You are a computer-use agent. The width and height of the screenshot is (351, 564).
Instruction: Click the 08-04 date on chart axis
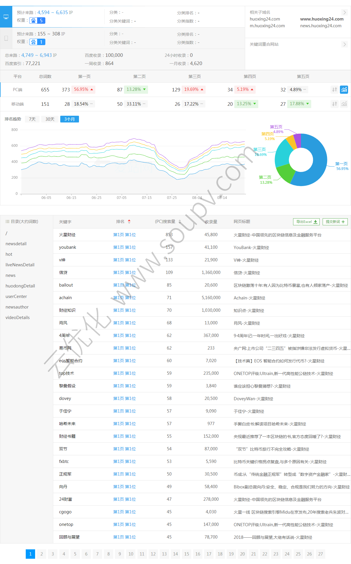[x=197, y=198]
